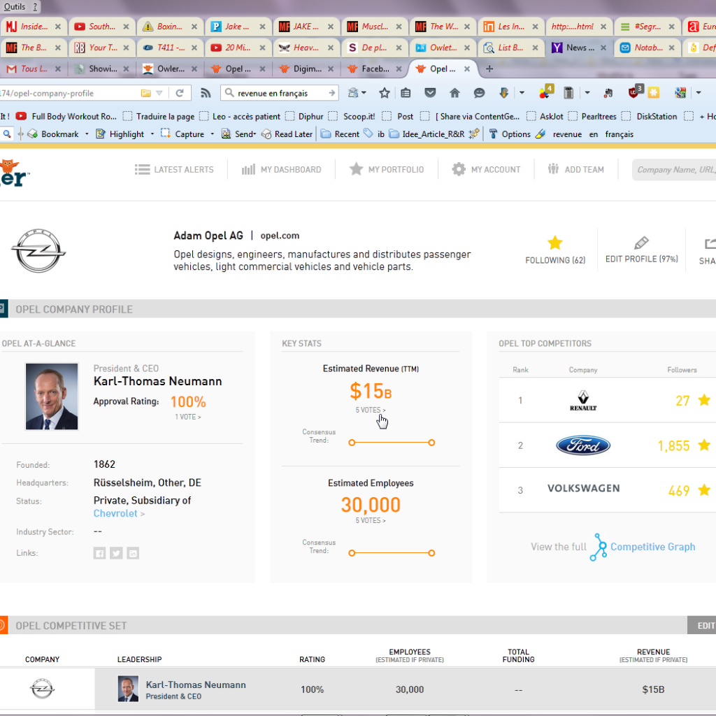Click the EDIT PROFILE pencil icon
Image resolution: width=716 pixels, height=716 pixels.
point(641,243)
